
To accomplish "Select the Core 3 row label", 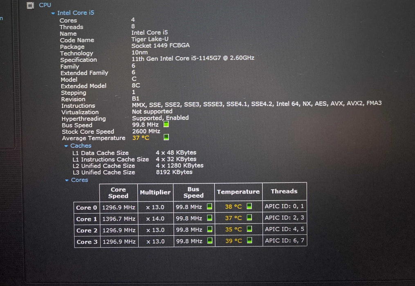I will (87, 242).
